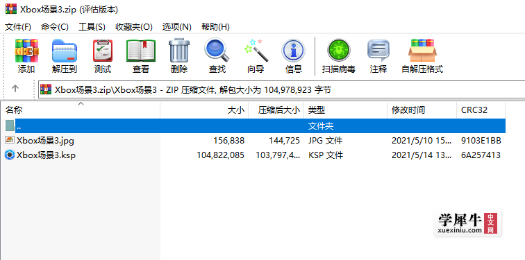Click CRC32 value 9103E1BB
This screenshot has height=260, width=525.
(481, 141)
